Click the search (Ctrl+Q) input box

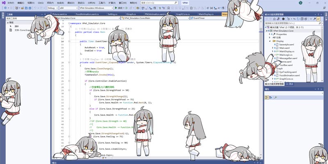click(x=159, y=3)
